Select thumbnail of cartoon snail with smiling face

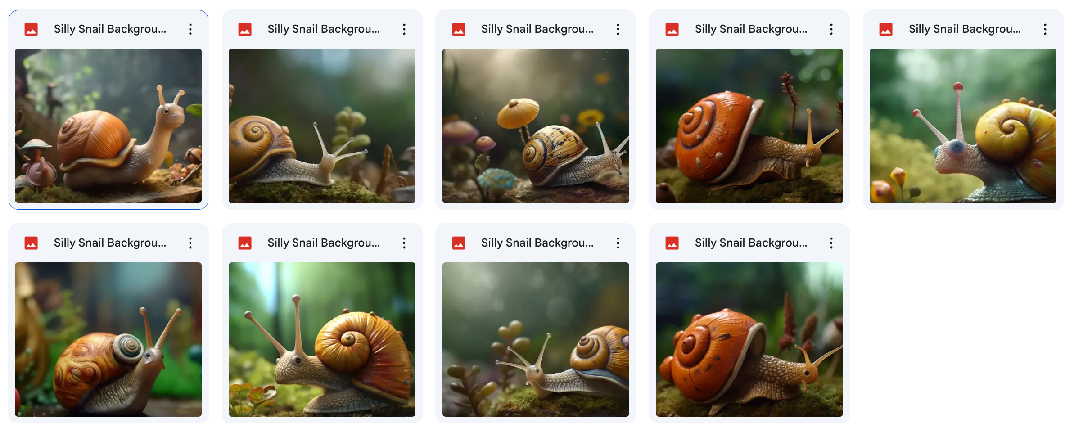click(108, 126)
